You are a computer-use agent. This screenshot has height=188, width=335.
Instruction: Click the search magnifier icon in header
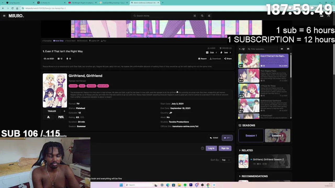click(x=202, y=16)
